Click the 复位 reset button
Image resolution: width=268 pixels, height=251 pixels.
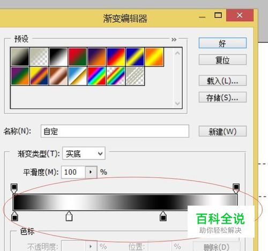pyautogui.click(x=222, y=60)
